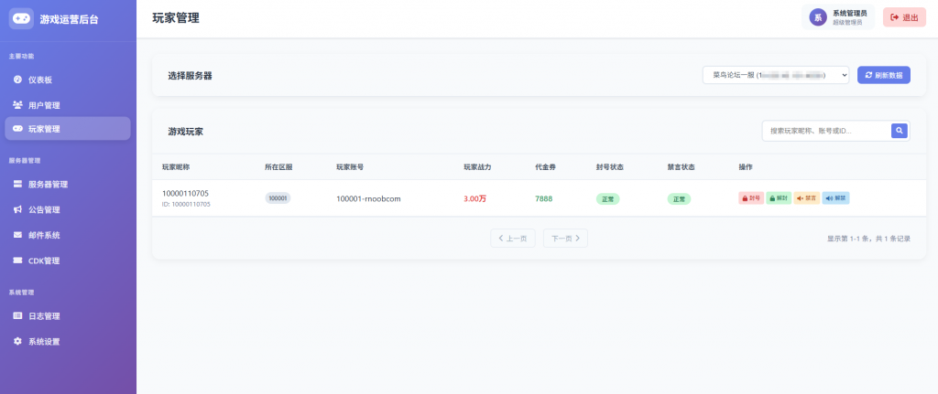Click the 服务器管理 server icon

[17, 184]
